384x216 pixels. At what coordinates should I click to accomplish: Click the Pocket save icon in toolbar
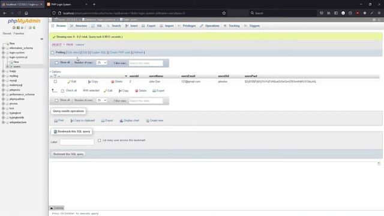click(x=322, y=13)
